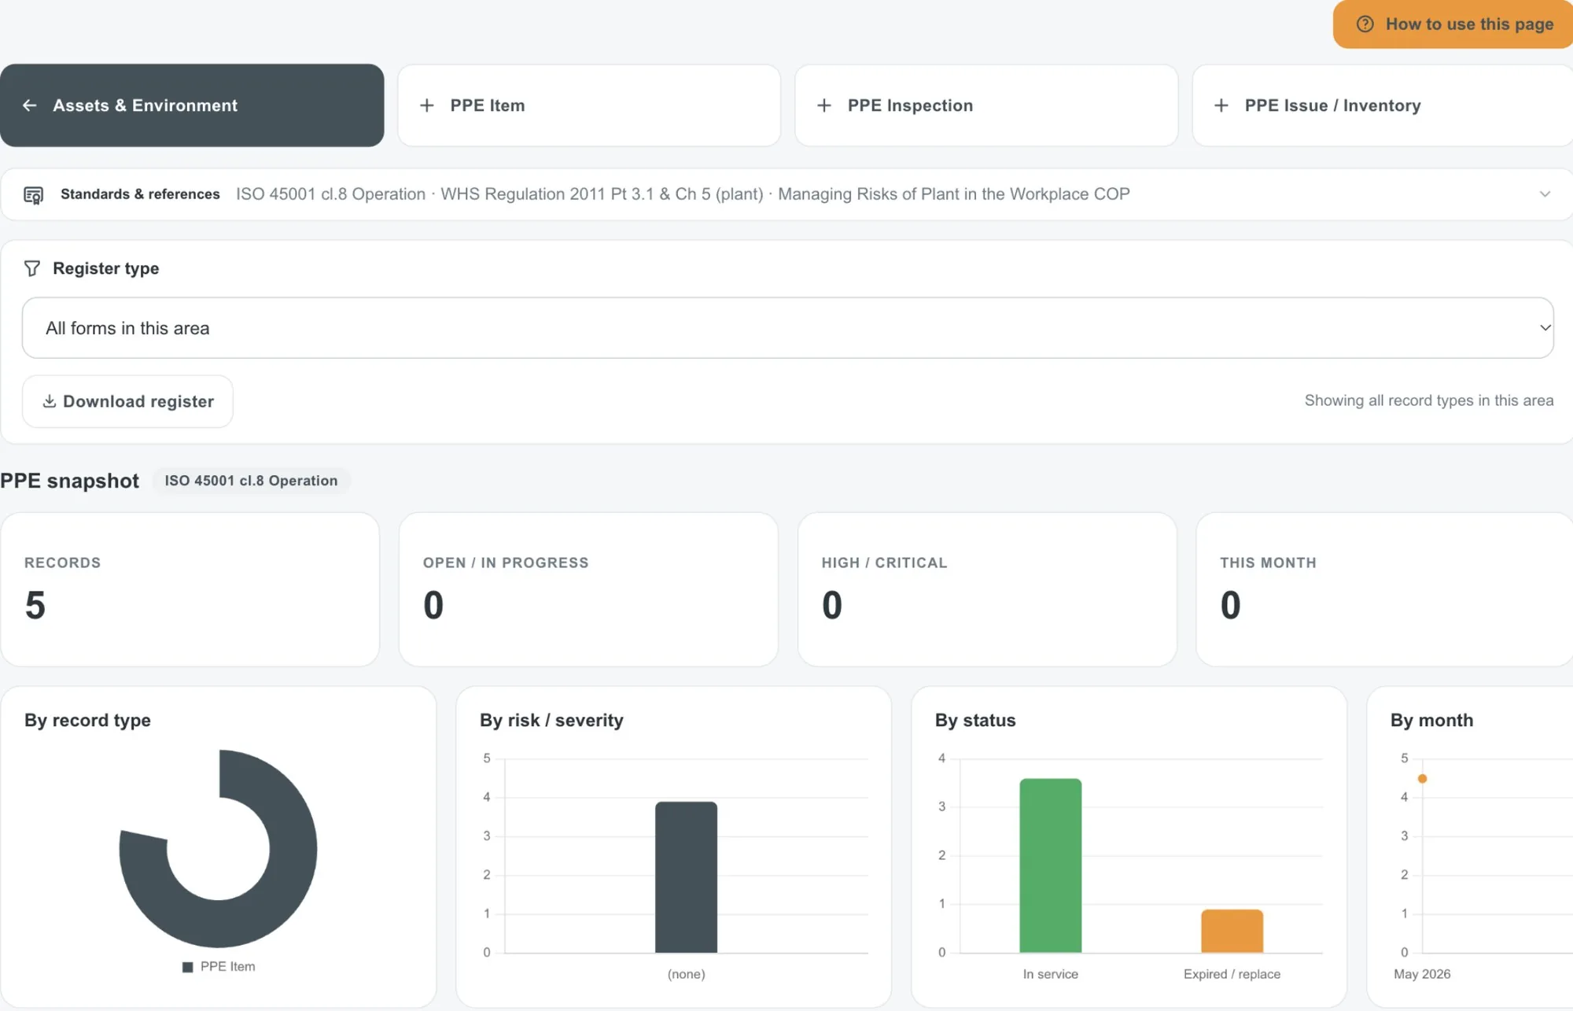
Task: Click the ISO 45001 cl.8 Operation badge
Action: (x=251, y=481)
